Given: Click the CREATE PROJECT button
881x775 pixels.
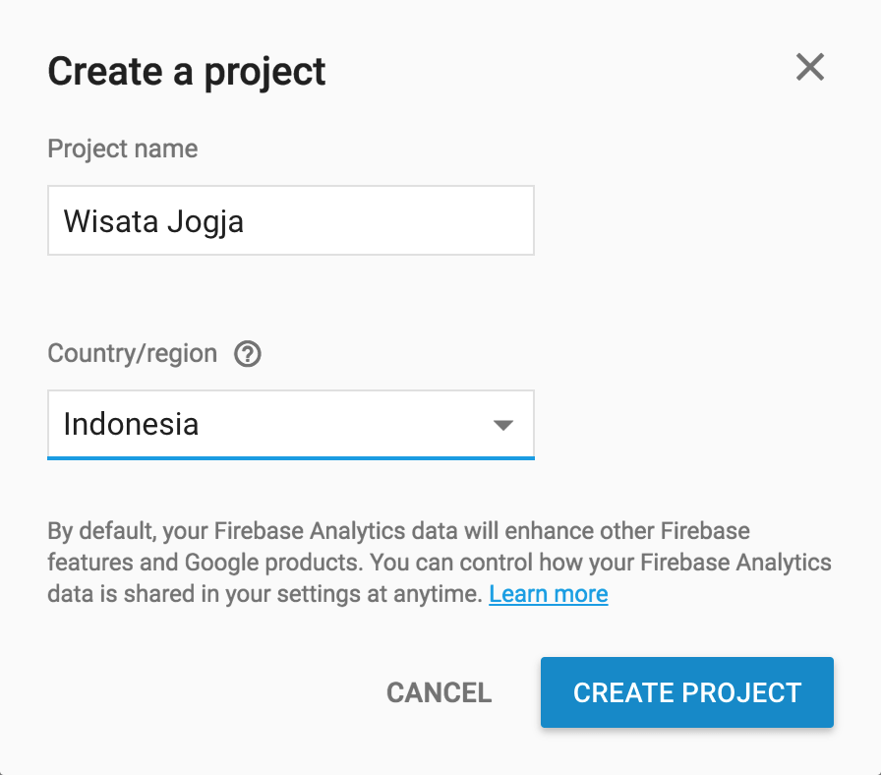Looking at the screenshot, I should click(x=687, y=692).
